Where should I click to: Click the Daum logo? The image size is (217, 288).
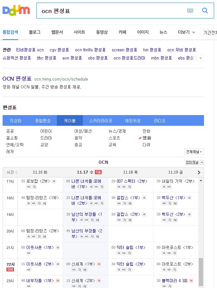16,10
